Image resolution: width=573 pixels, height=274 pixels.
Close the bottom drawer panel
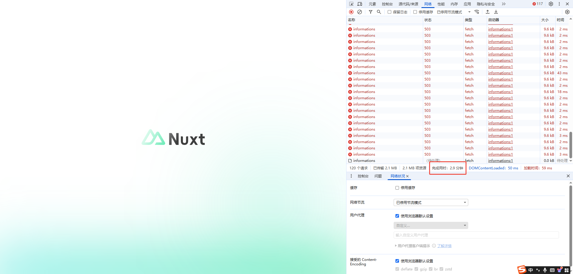coord(568,176)
